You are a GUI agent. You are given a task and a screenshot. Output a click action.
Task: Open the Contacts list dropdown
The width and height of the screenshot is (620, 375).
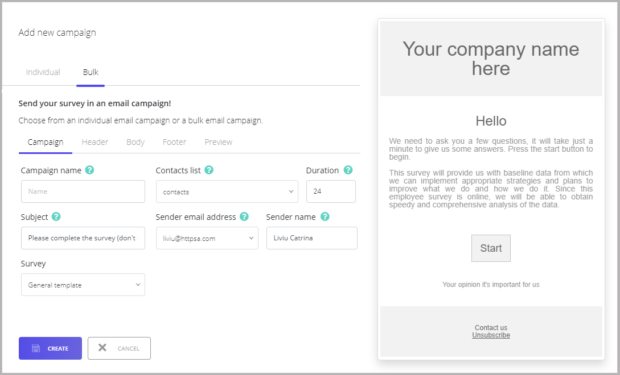click(x=227, y=191)
